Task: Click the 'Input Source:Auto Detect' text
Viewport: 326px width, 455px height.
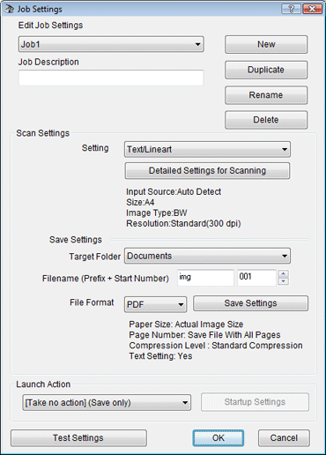Action: coord(174,191)
